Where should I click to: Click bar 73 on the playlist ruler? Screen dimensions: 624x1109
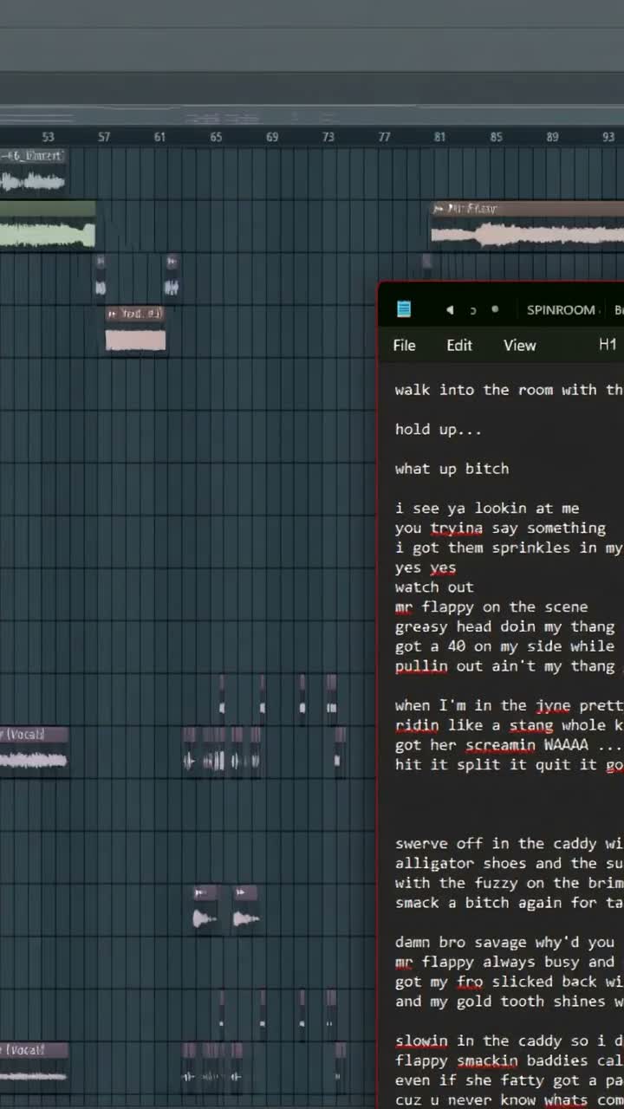pos(328,137)
